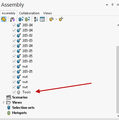The width and height of the screenshot is (119, 120).
Task: Click the yellow cube with crosshair icon
Action: tap(61, 19)
